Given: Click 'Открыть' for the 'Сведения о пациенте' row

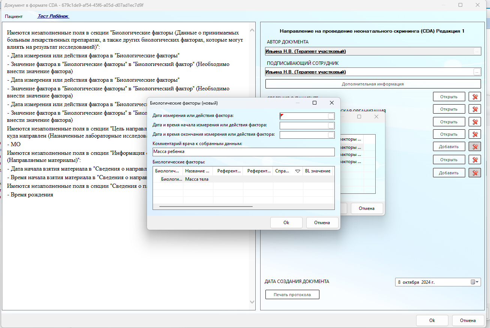Looking at the screenshot, I should point(449,97).
